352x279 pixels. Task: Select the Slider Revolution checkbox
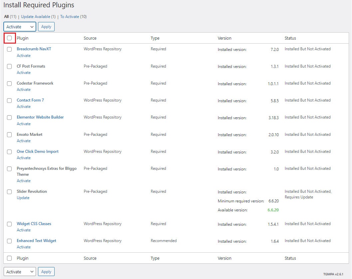pos(9,192)
